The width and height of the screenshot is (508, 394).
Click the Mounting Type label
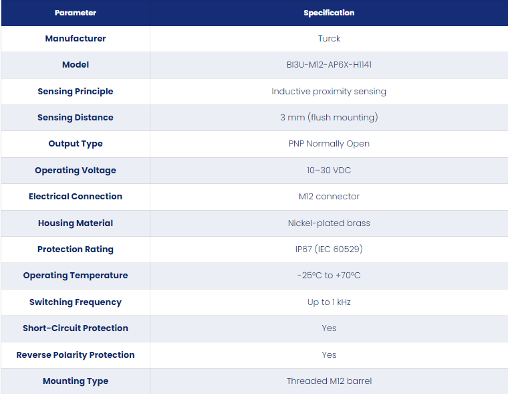point(75,381)
